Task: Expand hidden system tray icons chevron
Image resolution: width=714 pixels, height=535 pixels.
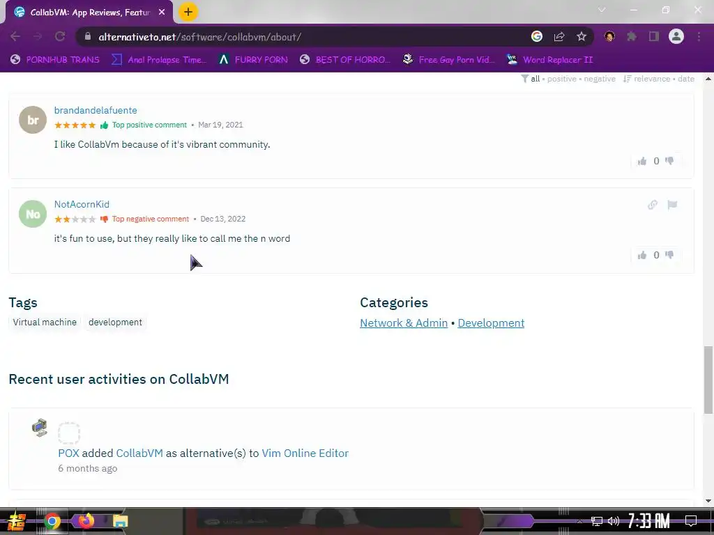Action: (x=579, y=521)
